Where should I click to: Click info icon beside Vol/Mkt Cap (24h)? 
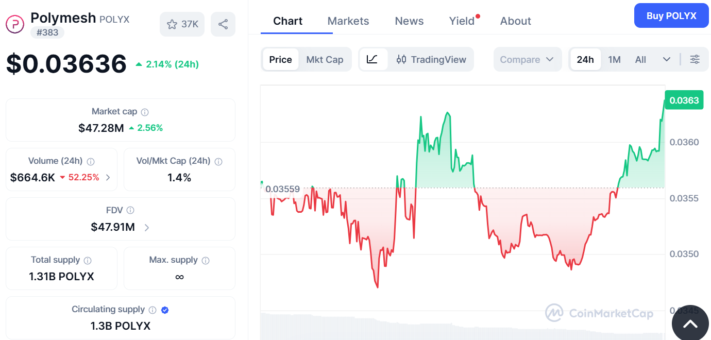tap(218, 161)
